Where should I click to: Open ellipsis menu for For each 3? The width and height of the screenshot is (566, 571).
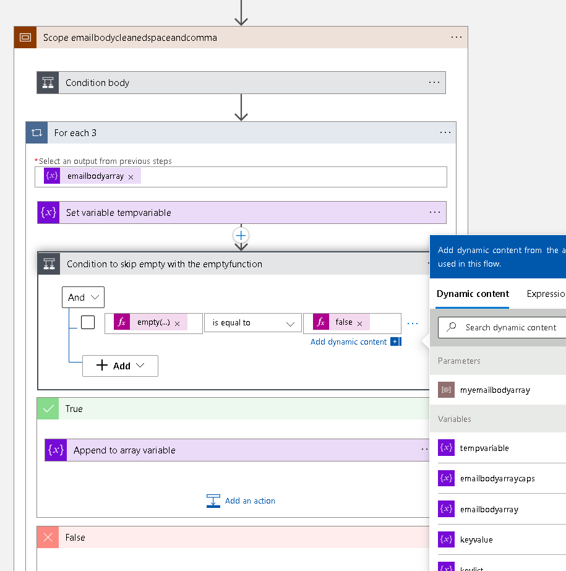445,132
